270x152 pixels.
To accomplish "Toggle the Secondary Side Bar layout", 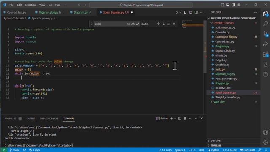I will [x=233, y=5].
